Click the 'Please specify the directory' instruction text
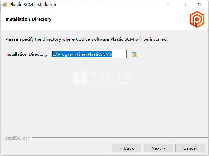This screenshot has height=156, width=209. 86,39
